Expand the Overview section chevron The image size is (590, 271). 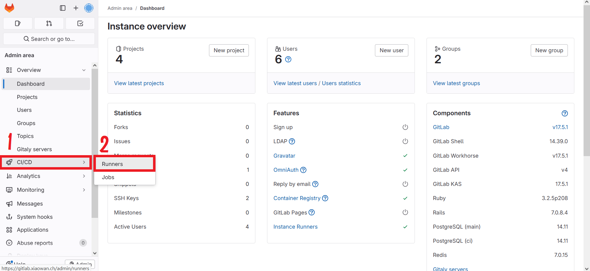(x=84, y=70)
